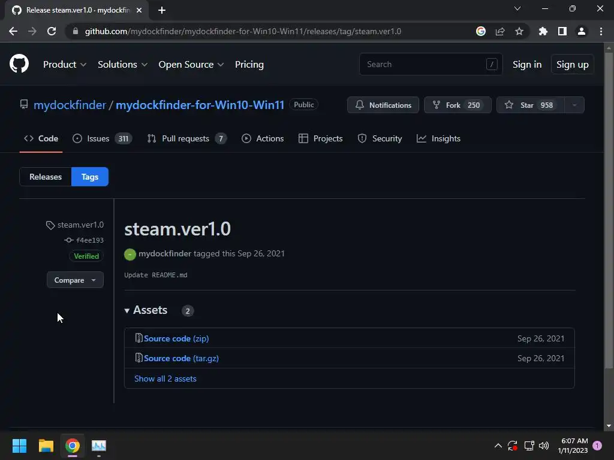Fork the repository
This screenshot has height=460, width=614.
pos(458,105)
